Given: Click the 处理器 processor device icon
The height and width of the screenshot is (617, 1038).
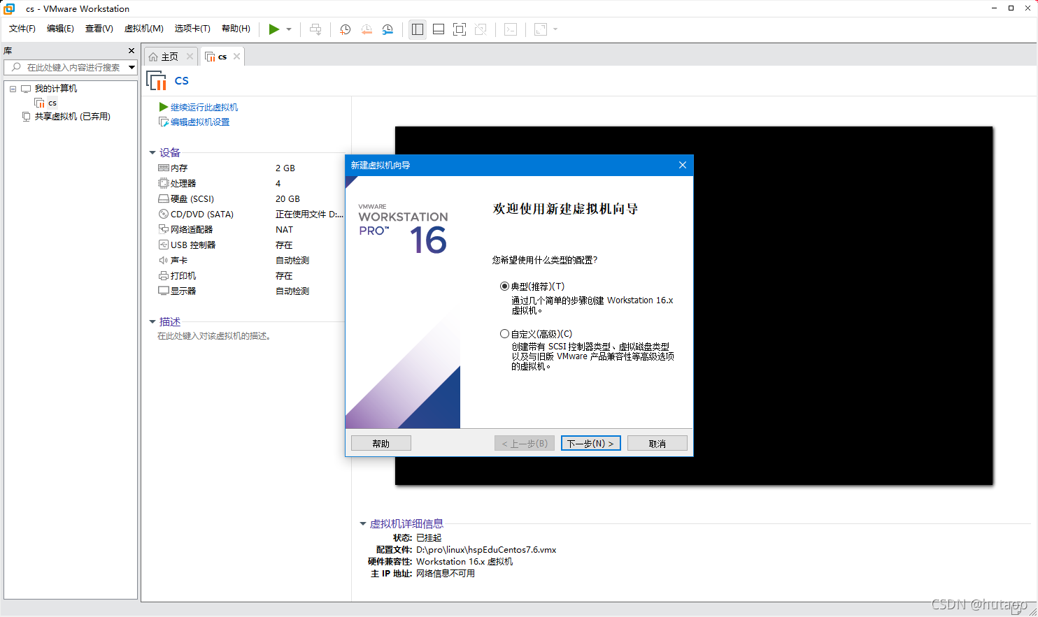Looking at the screenshot, I should 164,183.
